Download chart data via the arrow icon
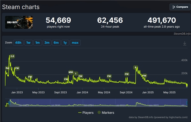The image size is (191, 122). [x=185, y=44]
